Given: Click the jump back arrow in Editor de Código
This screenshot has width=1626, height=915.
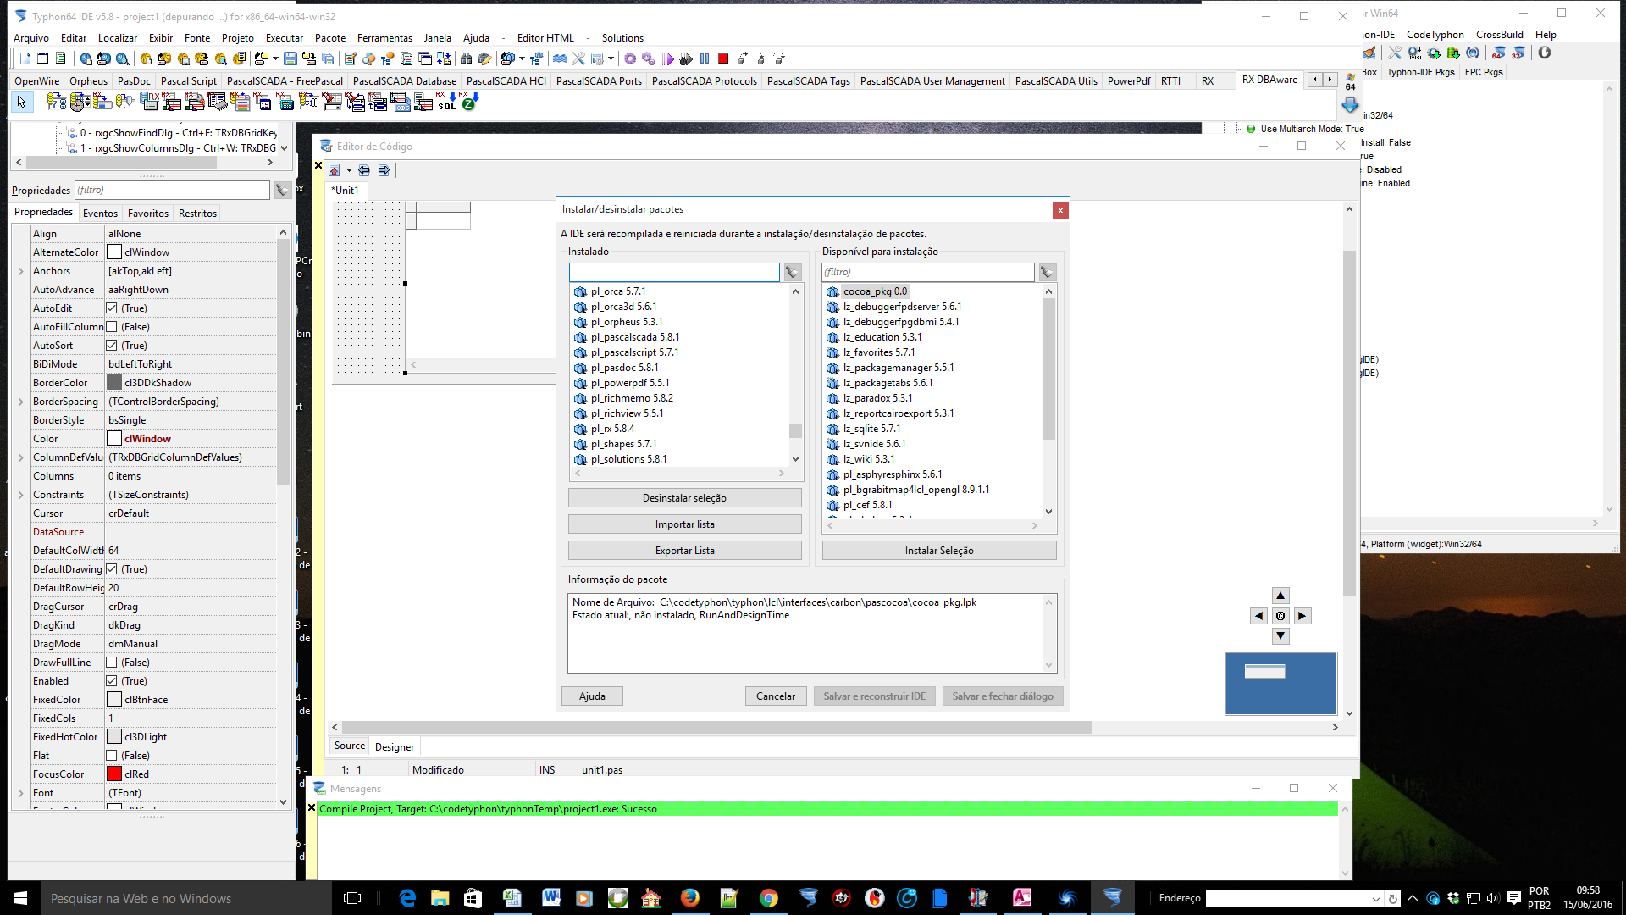Looking at the screenshot, I should [x=364, y=170].
